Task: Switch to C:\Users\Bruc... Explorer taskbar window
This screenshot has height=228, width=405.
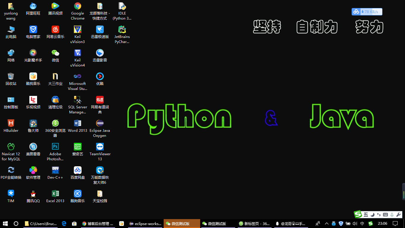Action: (41, 224)
